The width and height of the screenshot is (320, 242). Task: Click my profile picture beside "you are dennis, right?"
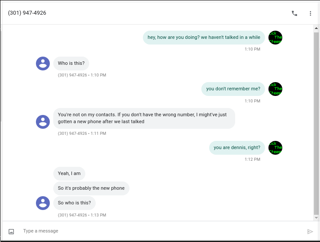275,148
